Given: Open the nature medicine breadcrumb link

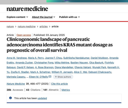Looking at the screenshot, I should coord(27,27).
